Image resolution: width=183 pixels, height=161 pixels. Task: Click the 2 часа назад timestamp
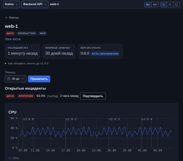69,96
